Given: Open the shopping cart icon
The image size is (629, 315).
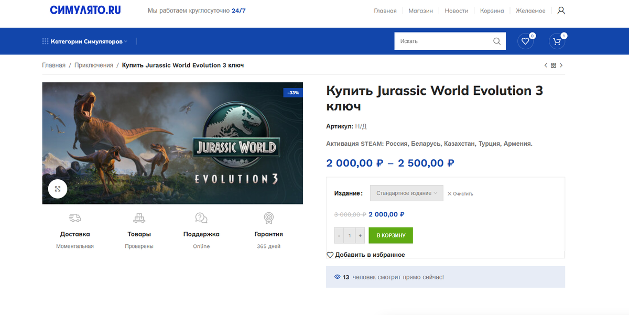Looking at the screenshot, I should point(557,41).
